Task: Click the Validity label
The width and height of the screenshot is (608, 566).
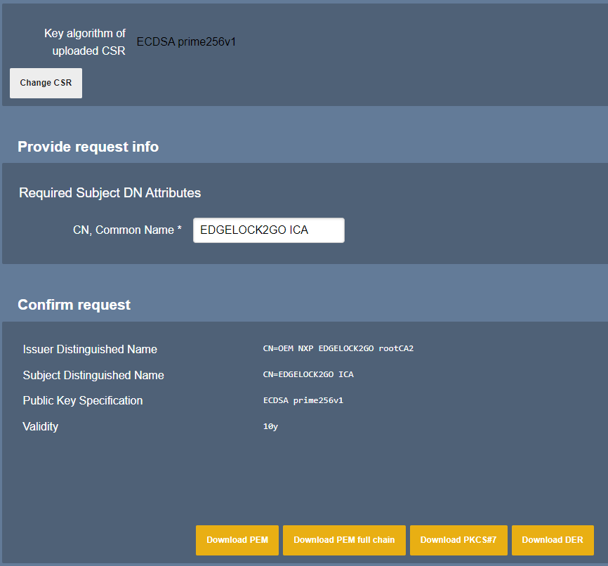Action: tap(41, 427)
